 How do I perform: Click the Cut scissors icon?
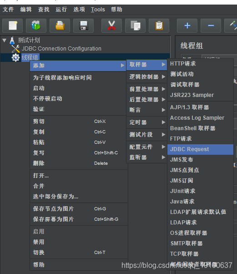pos(111,25)
